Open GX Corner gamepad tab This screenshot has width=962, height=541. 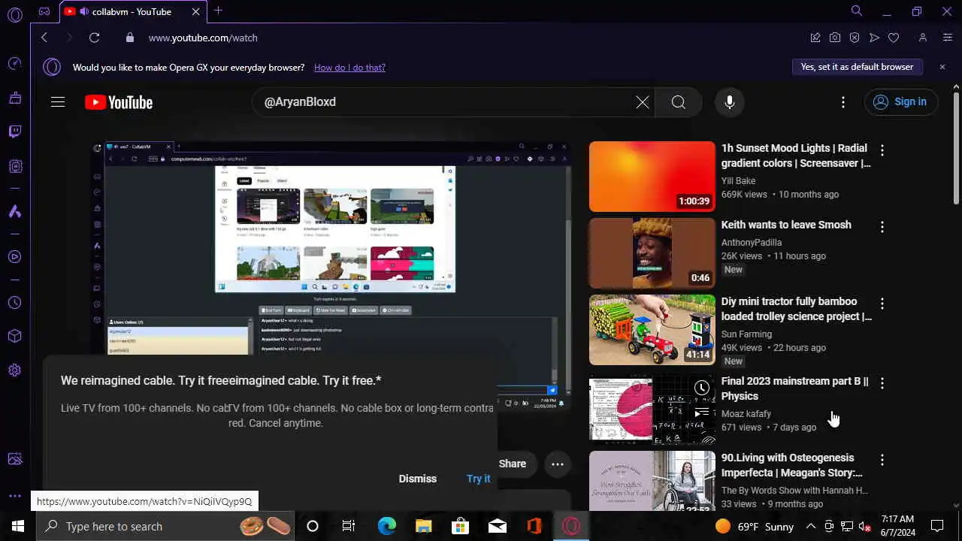click(x=44, y=11)
